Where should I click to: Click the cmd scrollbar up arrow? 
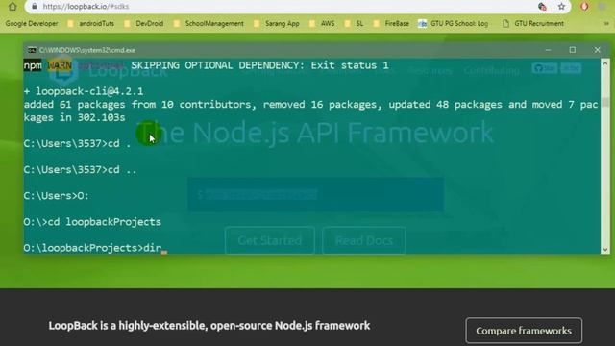pos(605,63)
